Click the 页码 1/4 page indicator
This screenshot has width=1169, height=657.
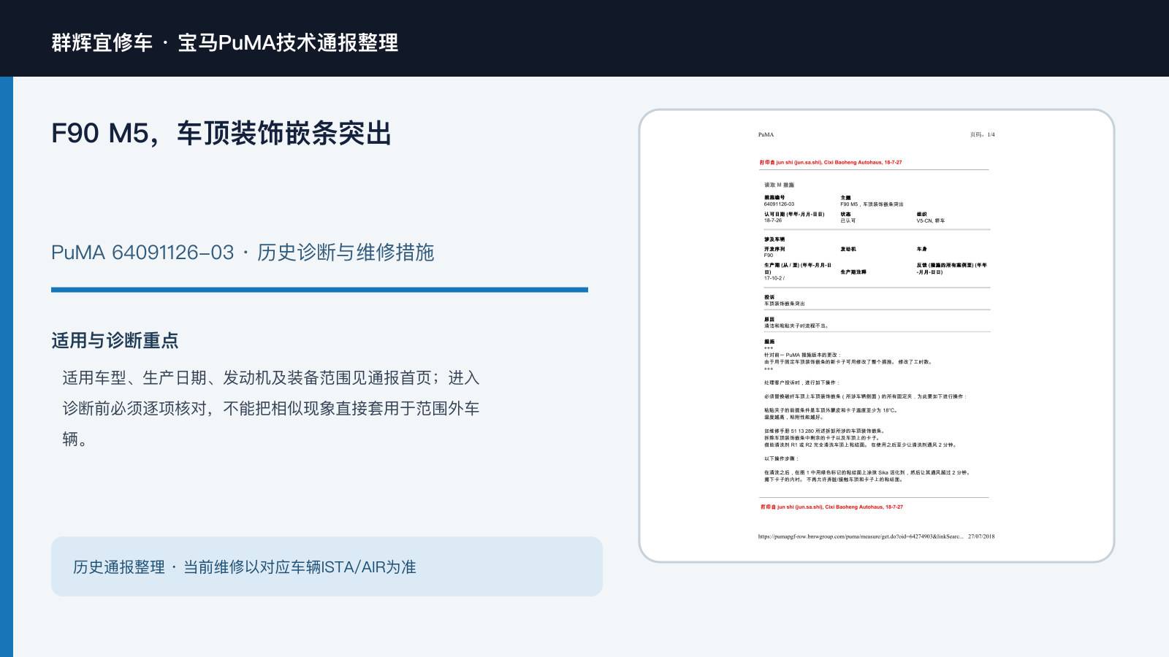point(982,134)
